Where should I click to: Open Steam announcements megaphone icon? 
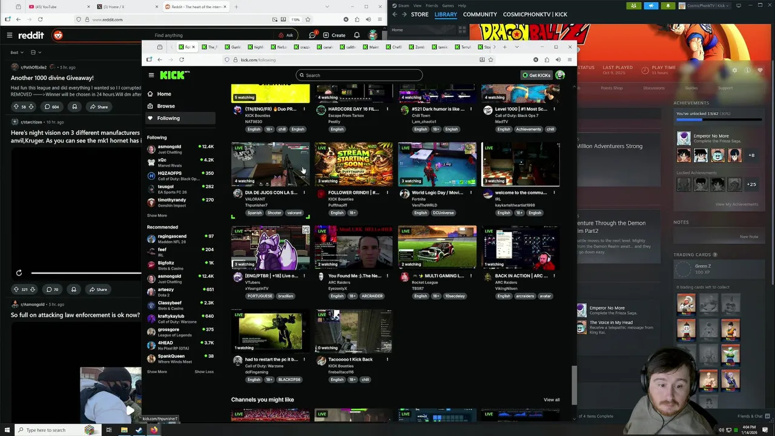point(651,5)
